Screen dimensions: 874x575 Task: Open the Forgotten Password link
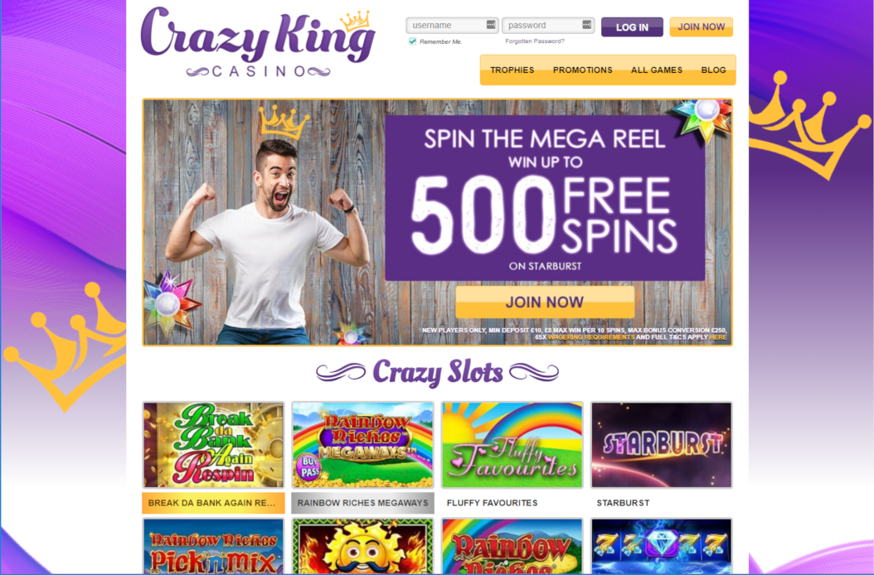[x=535, y=41]
